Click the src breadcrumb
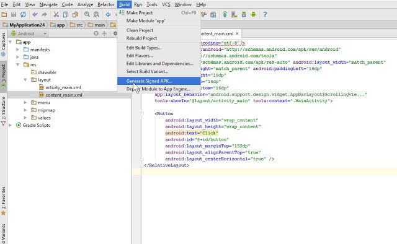 [77, 25]
